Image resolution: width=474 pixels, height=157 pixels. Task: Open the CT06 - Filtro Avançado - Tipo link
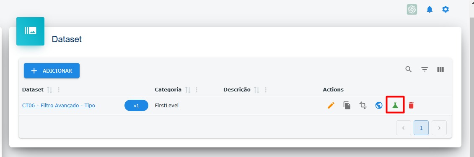(59, 106)
